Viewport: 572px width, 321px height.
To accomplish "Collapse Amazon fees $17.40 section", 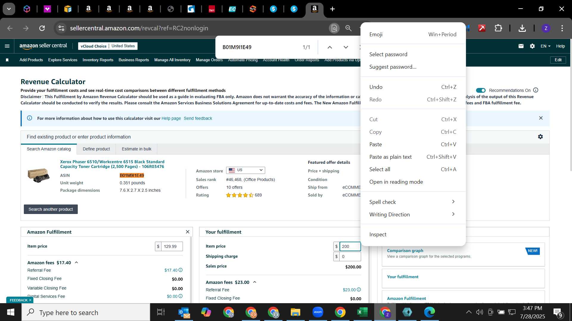I will point(76,262).
